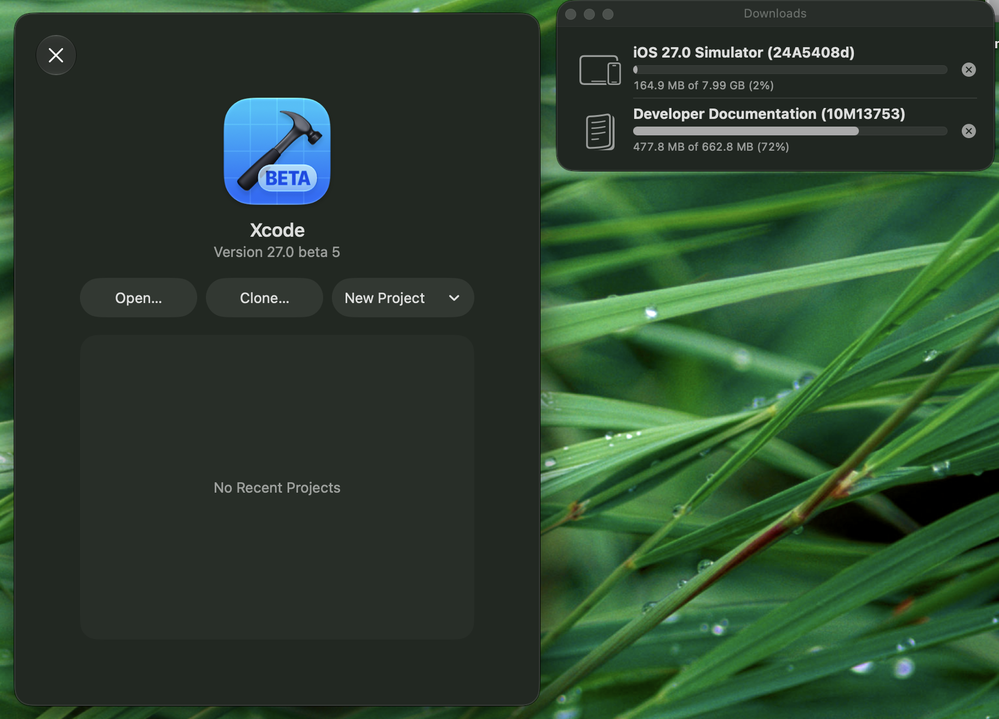Click the Xcode Beta hammer app icon
Viewport: 999px width, 719px height.
point(277,151)
